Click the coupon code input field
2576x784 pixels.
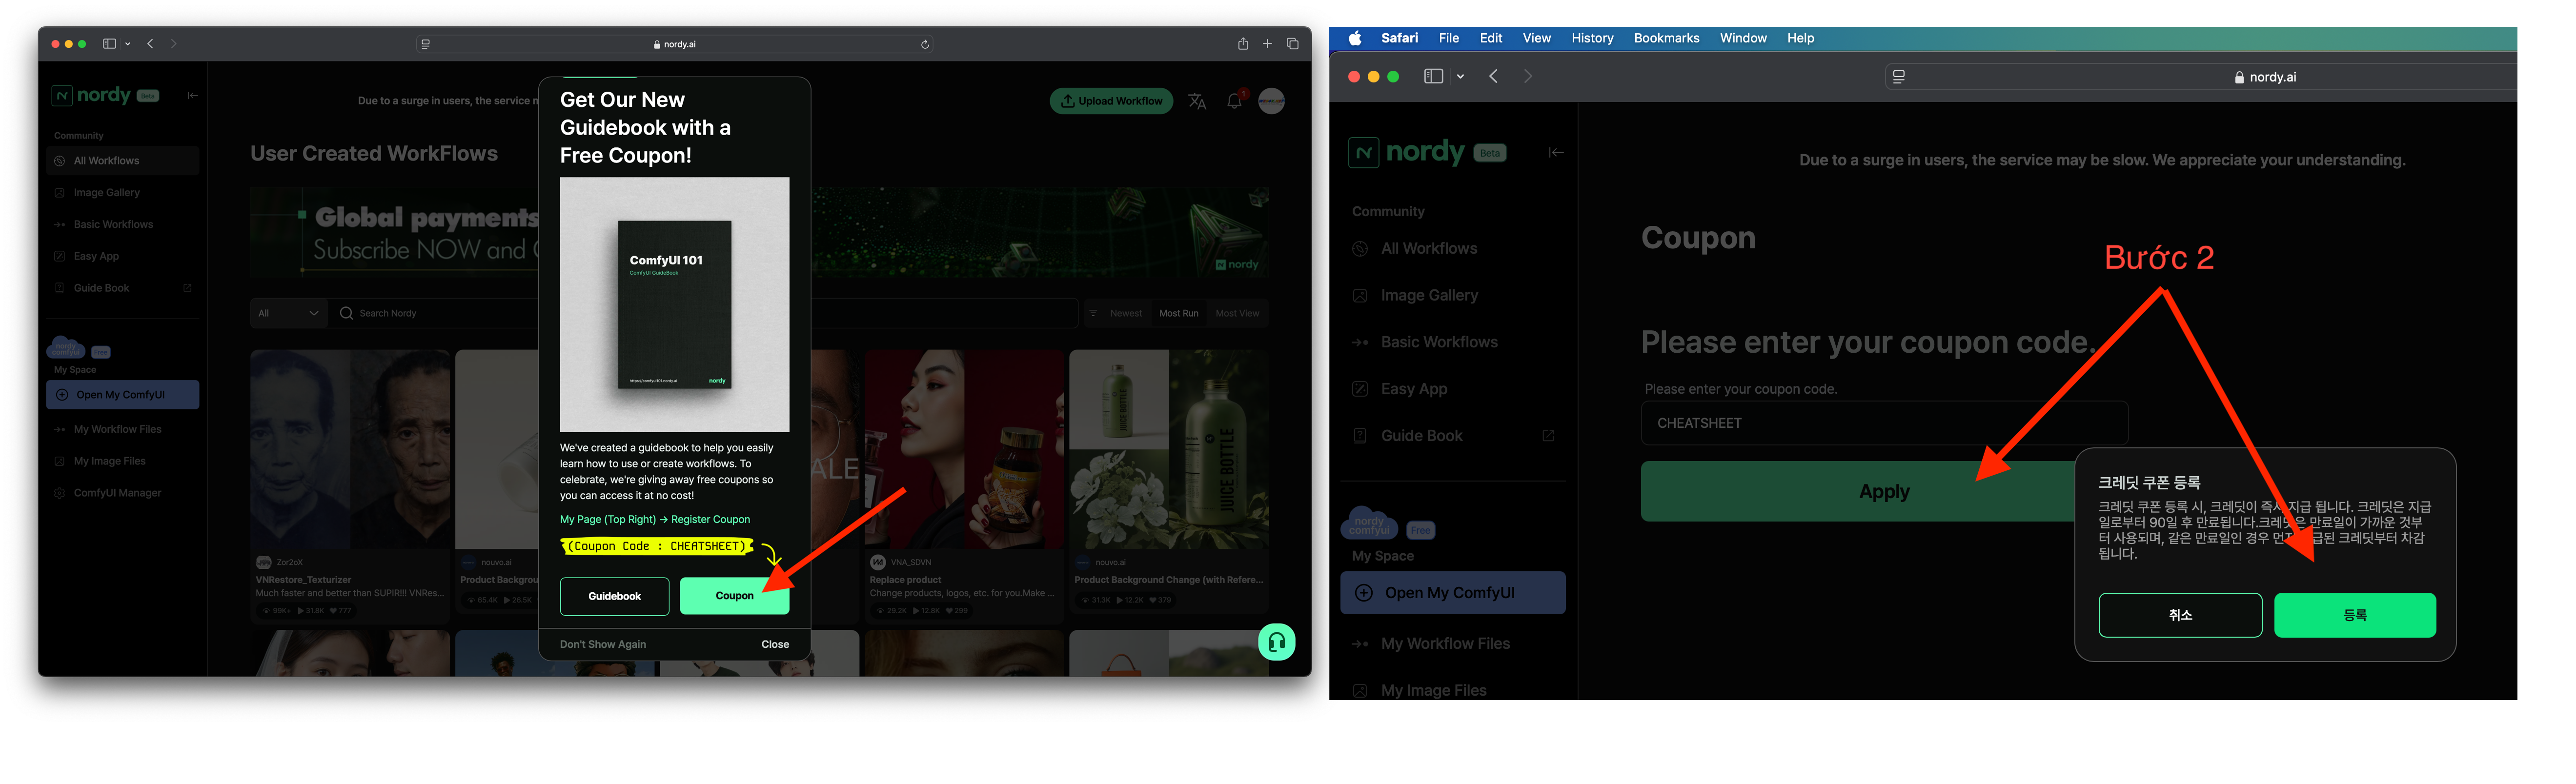(x=1884, y=423)
